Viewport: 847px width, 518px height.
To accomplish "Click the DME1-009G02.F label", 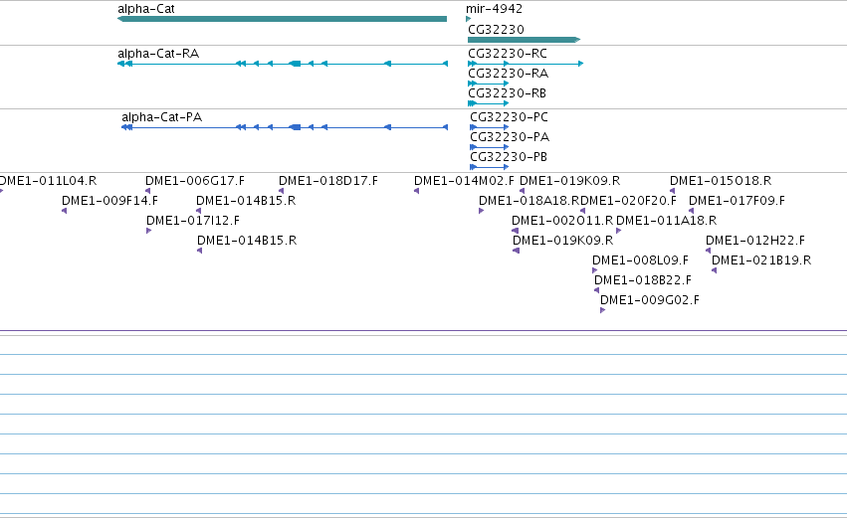I will (x=650, y=300).
